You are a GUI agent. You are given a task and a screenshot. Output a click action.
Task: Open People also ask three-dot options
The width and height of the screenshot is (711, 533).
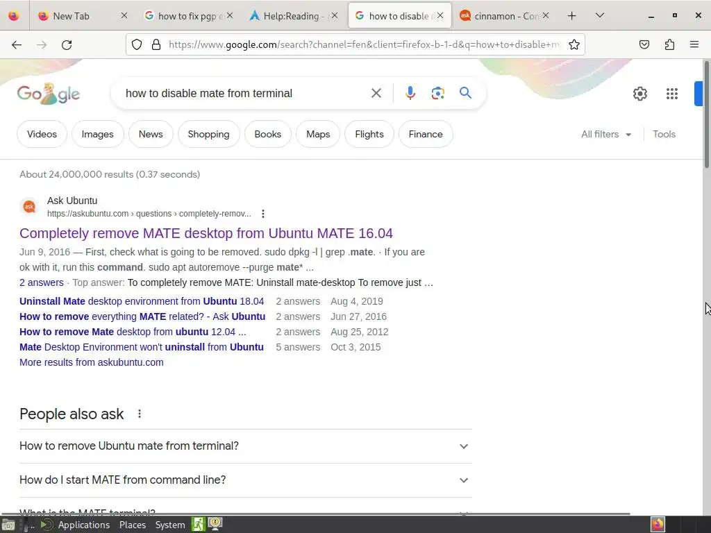click(x=140, y=414)
